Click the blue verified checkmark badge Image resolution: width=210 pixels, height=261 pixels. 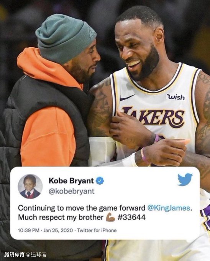point(100,181)
